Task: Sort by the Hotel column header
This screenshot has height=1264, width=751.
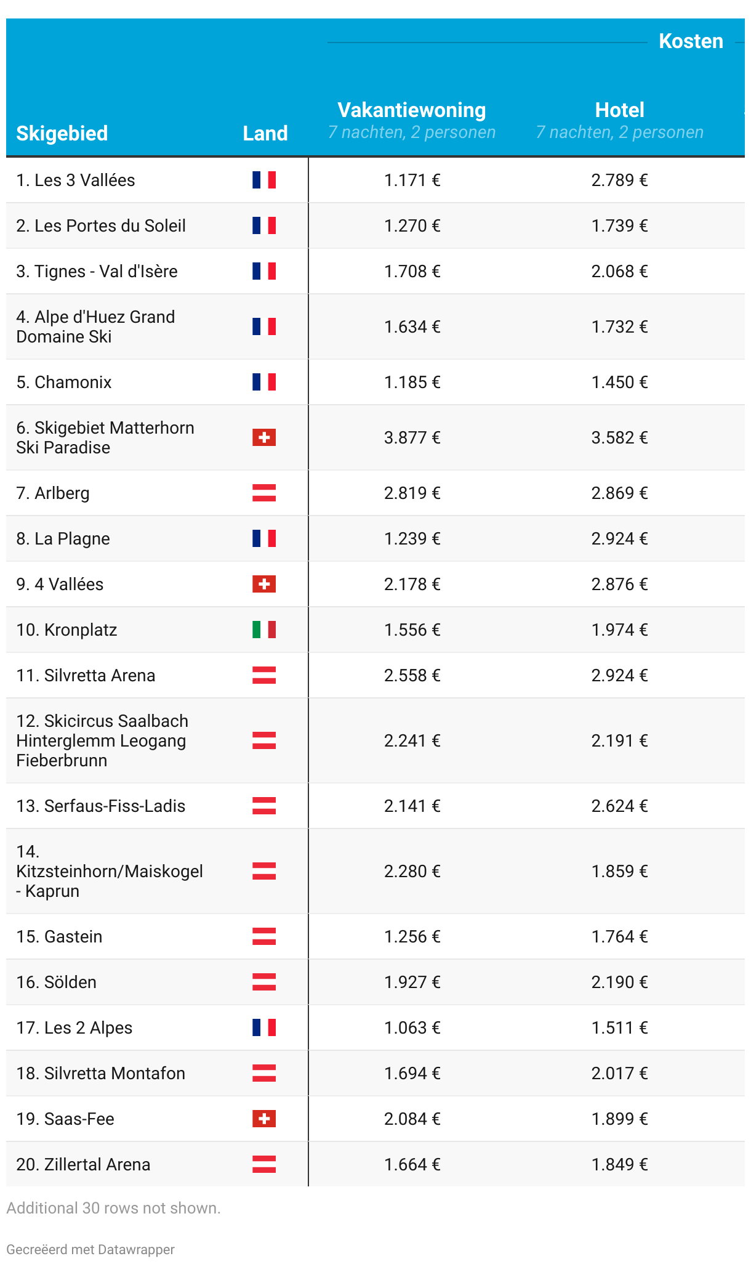Action: click(x=620, y=110)
